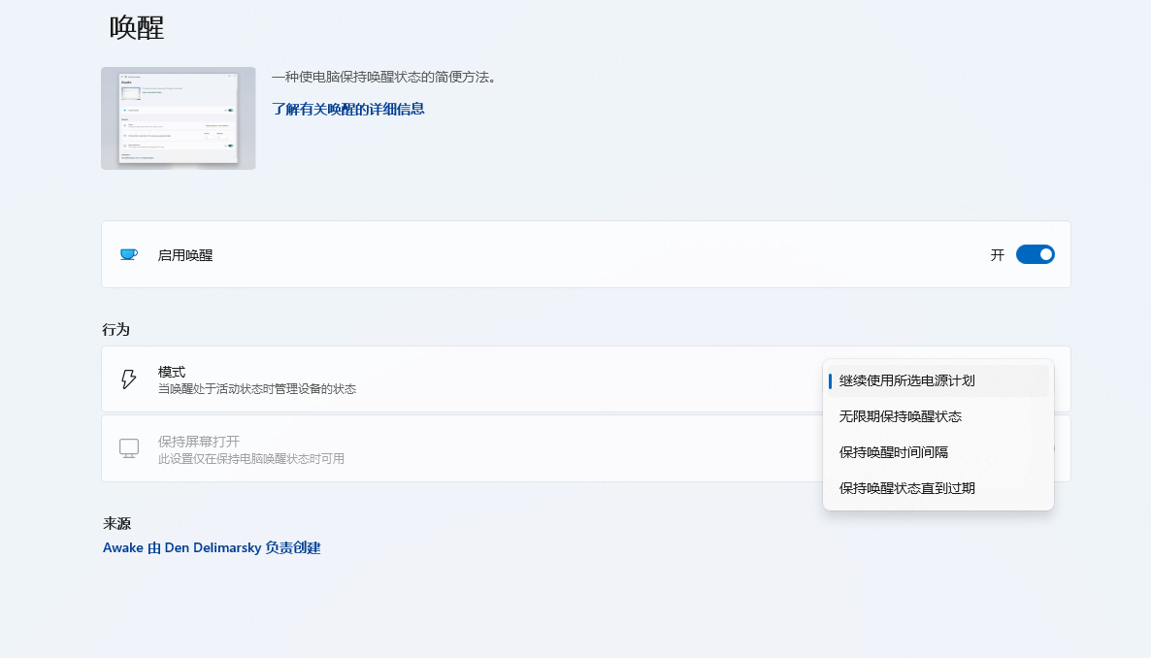Screen dimensions: 1151x658
Task: Open Awake 由 Den Delimarsky 负责创建 link
Action: coord(212,547)
